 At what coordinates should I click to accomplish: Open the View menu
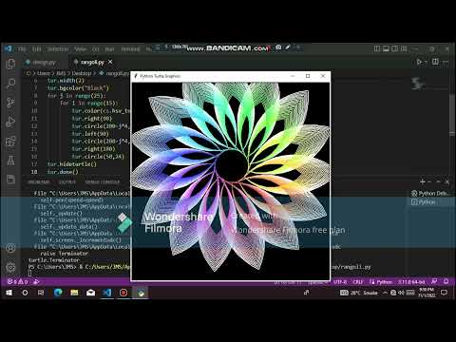(x=80, y=49)
